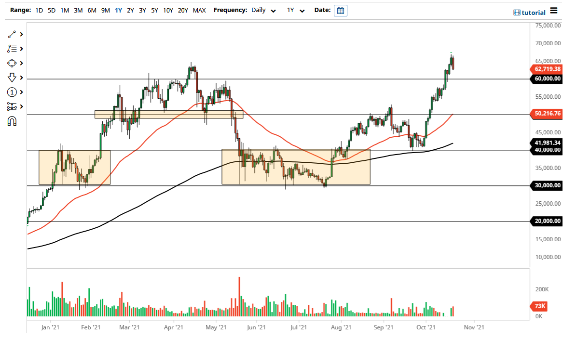Select the trend line drawing tool
This screenshot has width=563, height=339.
12,34
